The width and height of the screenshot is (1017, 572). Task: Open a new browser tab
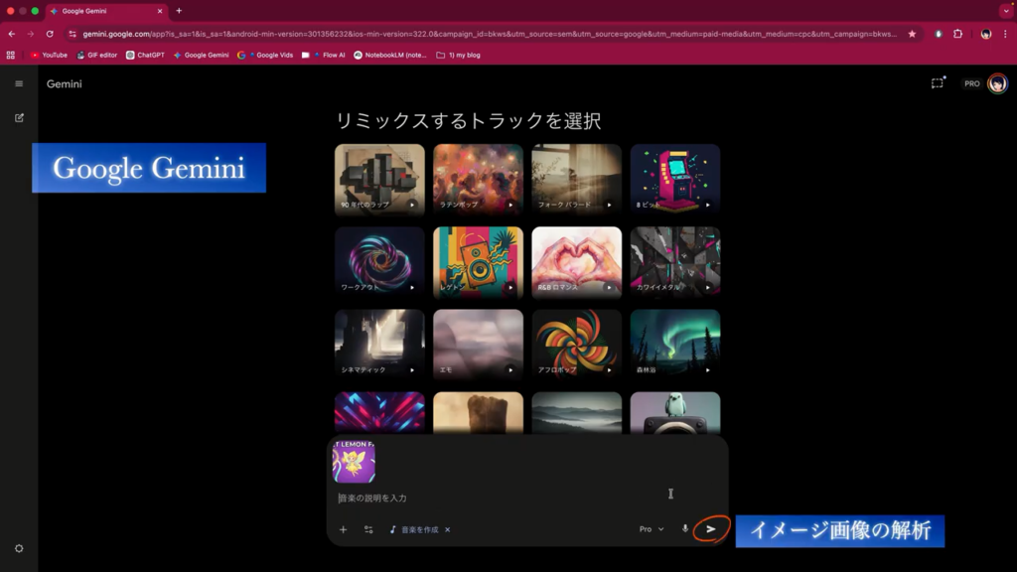click(x=179, y=11)
